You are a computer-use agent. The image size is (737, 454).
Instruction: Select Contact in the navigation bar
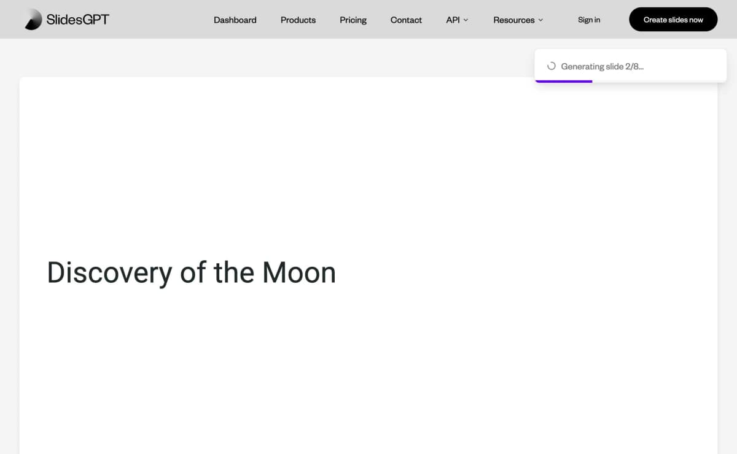pos(406,20)
